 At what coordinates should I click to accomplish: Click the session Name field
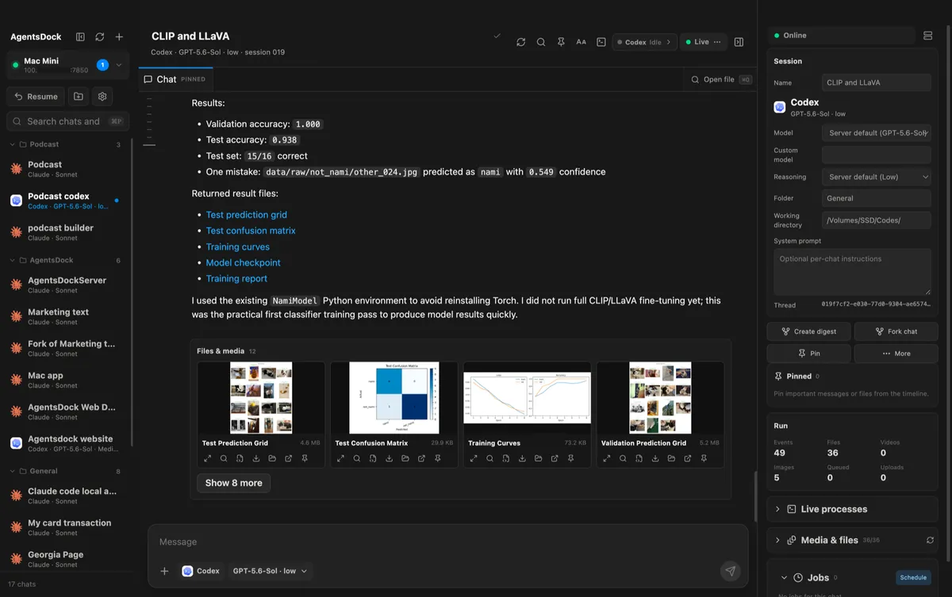click(x=876, y=82)
